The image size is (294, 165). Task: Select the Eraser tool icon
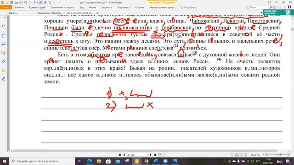click(x=45, y=2)
